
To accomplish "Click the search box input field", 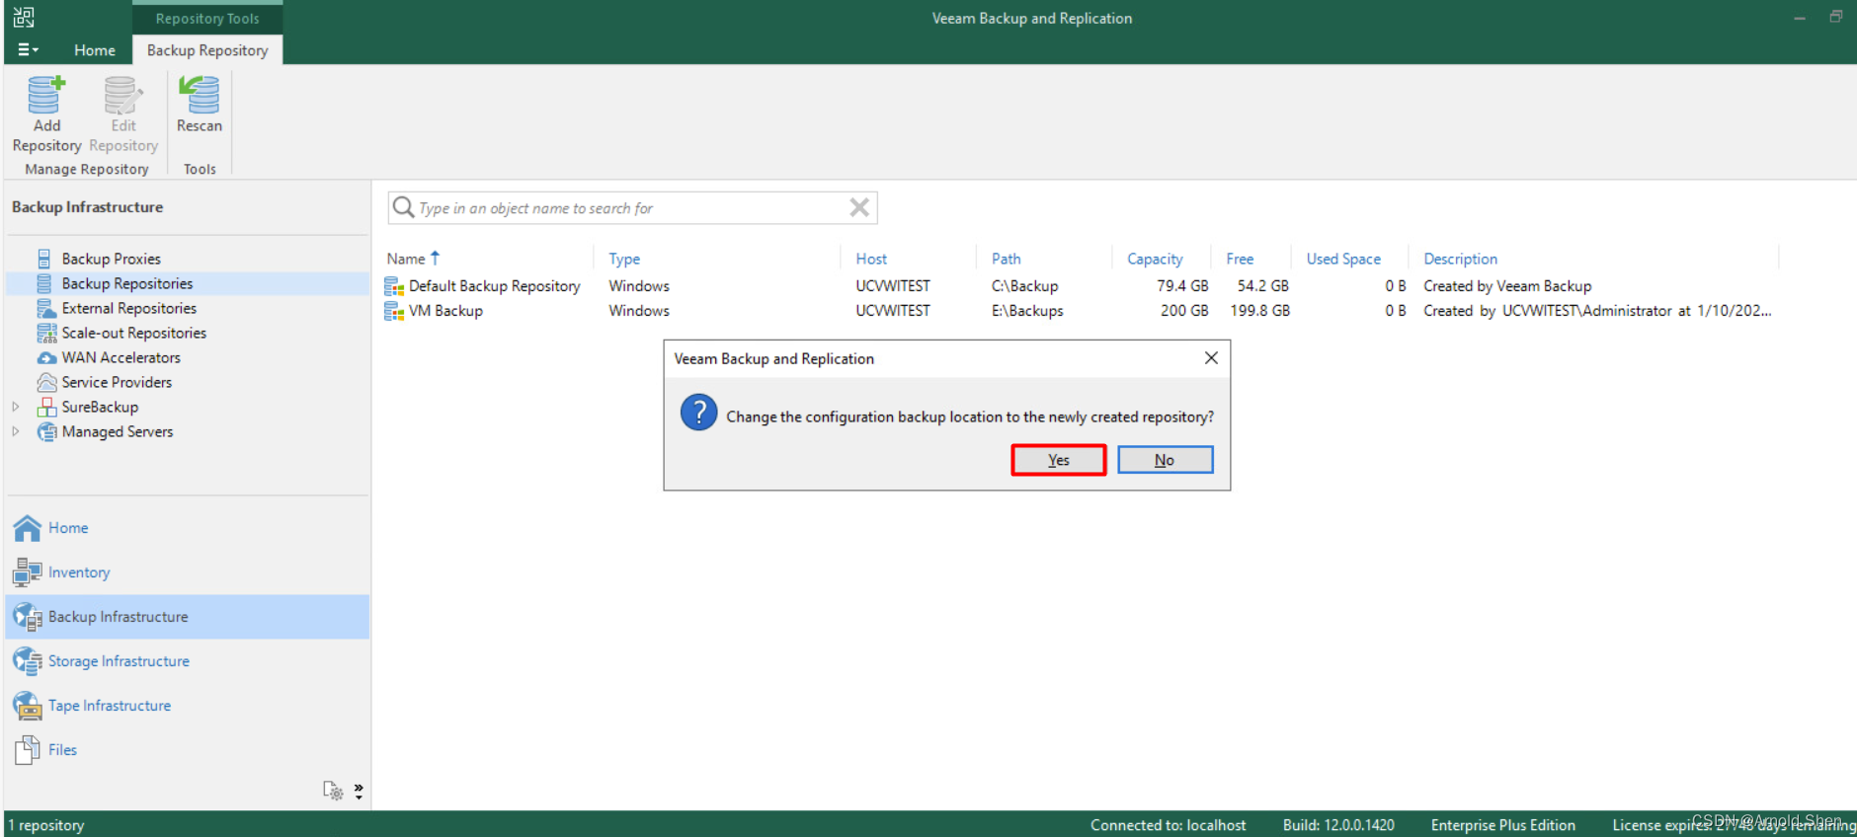I will tap(632, 208).
